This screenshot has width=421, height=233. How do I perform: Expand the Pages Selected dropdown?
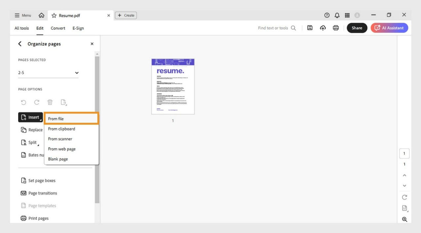click(77, 72)
